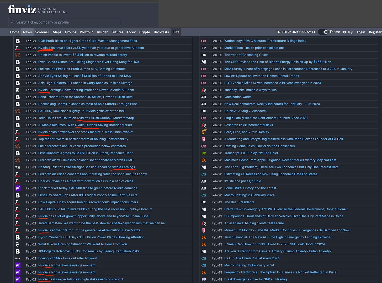The width and height of the screenshot is (382, 283).
Task: Click pen icon beside Sora, Groq, and Virtual
Action: click(x=204, y=132)
